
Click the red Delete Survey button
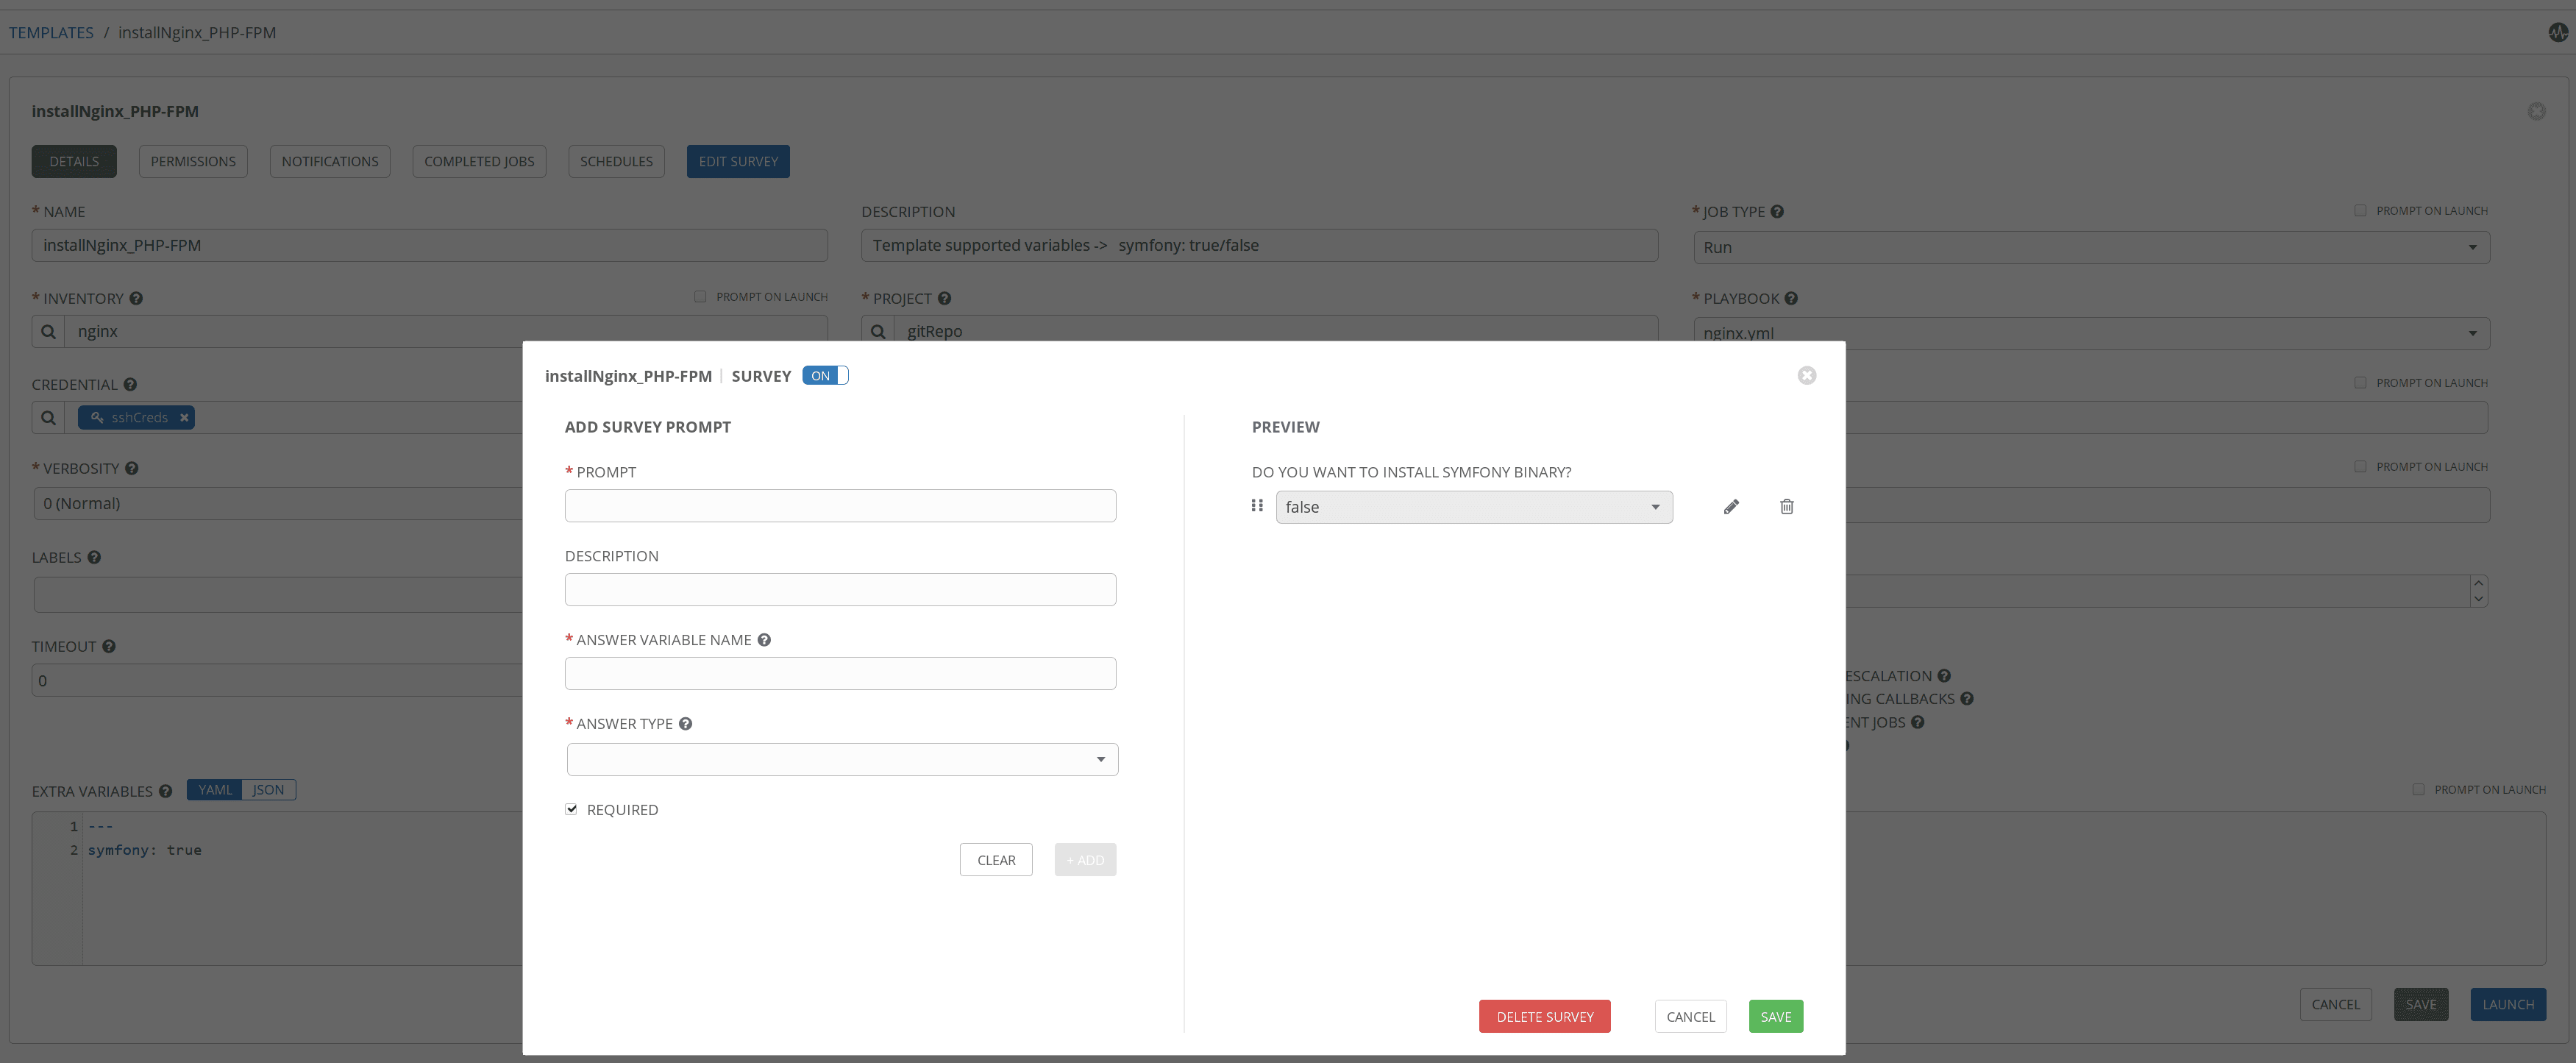pyautogui.click(x=1544, y=1017)
